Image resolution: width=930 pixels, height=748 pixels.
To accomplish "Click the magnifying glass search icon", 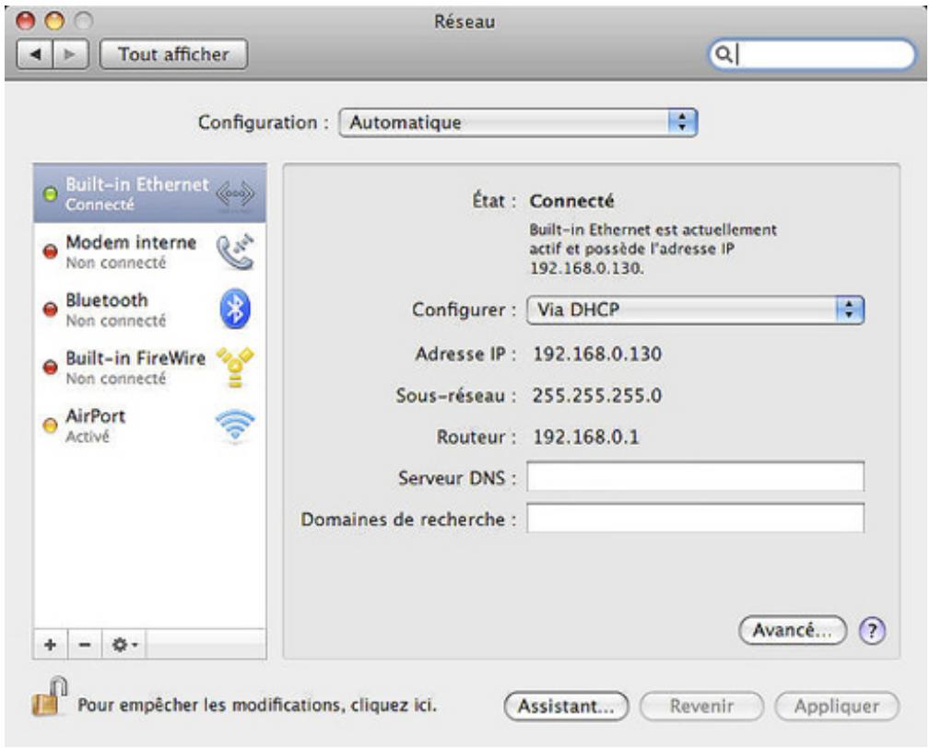I will [x=723, y=54].
